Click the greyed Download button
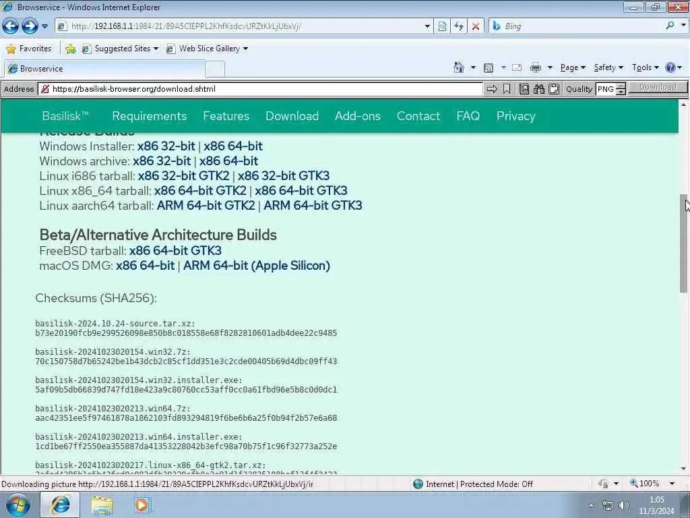The height and width of the screenshot is (518, 690). click(x=658, y=88)
